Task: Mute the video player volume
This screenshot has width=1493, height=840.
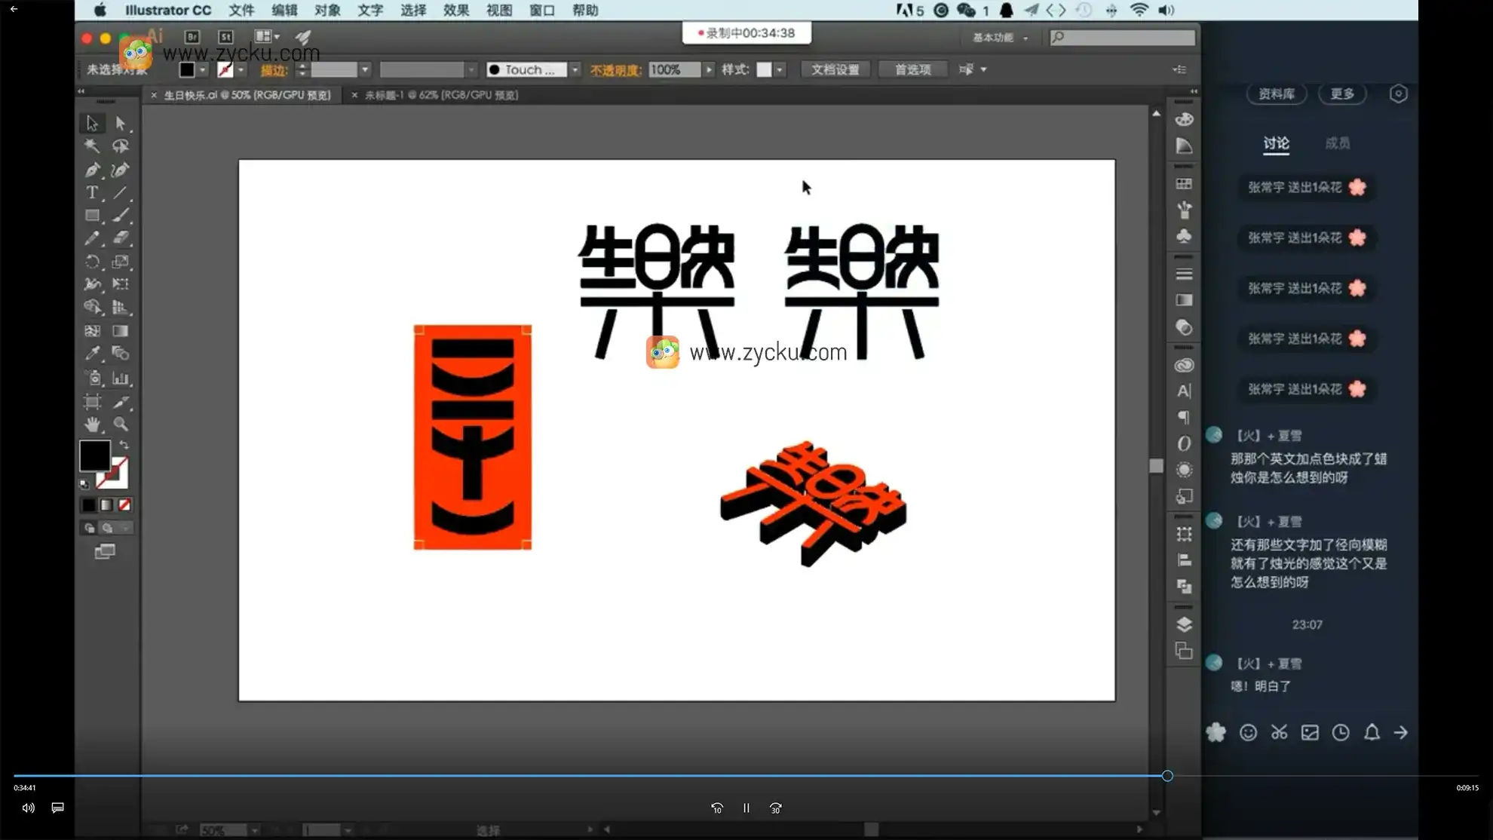Action: 28,808
